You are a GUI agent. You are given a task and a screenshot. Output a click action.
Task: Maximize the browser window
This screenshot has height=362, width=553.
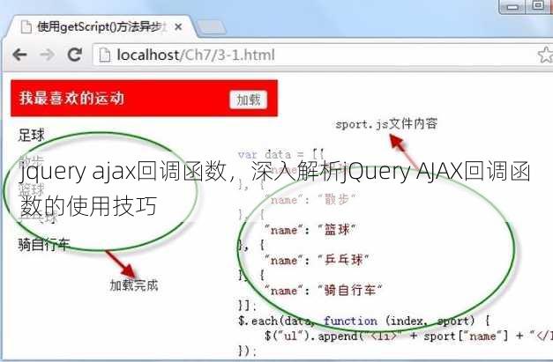click(538, 5)
